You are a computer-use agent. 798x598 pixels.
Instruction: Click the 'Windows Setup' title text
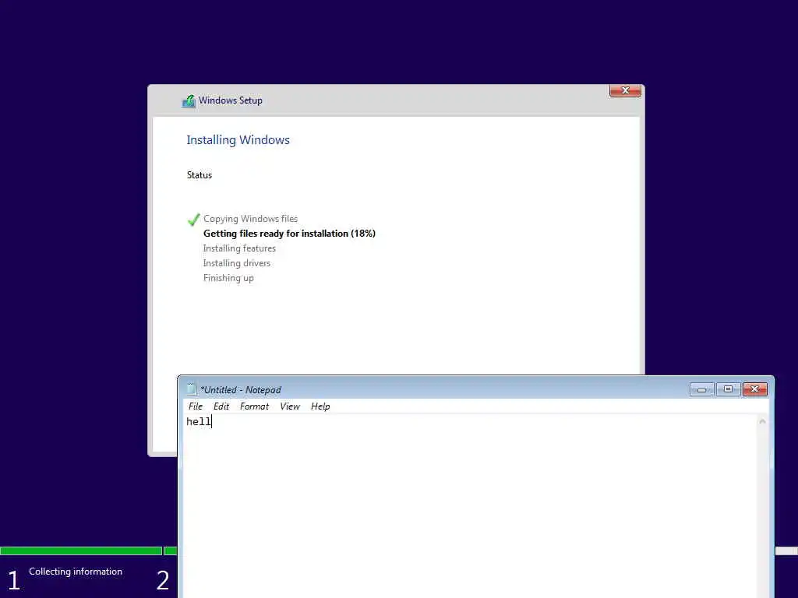(231, 100)
